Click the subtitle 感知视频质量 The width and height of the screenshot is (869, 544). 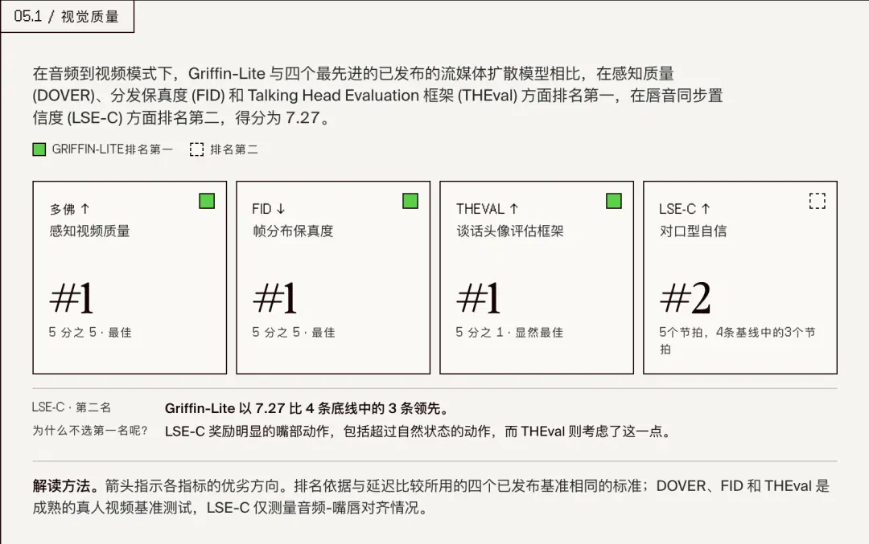[x=90, y=231]
